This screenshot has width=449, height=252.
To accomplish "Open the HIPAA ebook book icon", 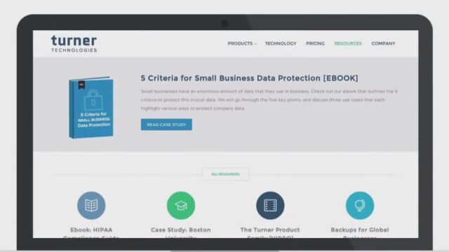I will [x=91, y=205].
